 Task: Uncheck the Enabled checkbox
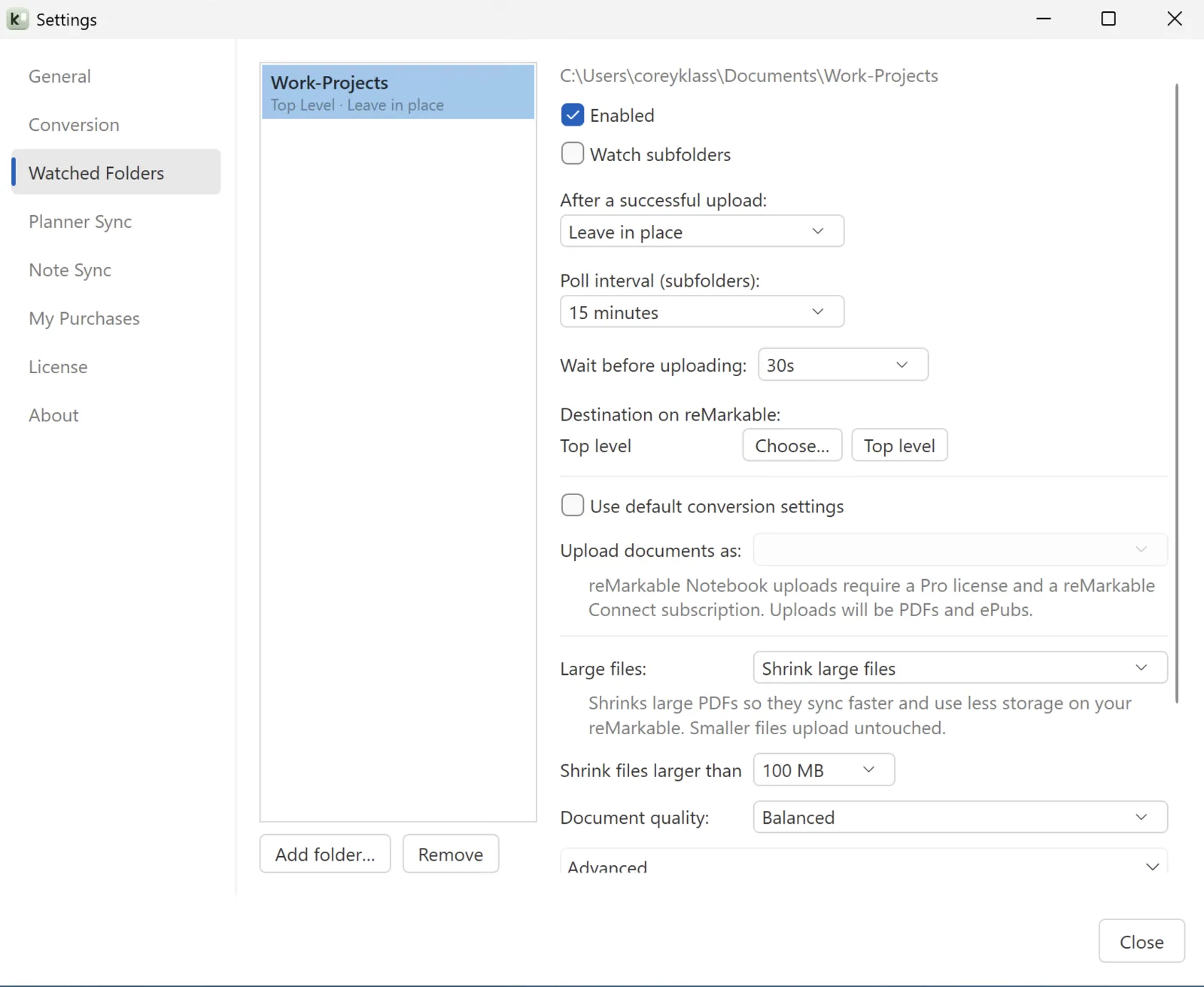click(573, 115)
